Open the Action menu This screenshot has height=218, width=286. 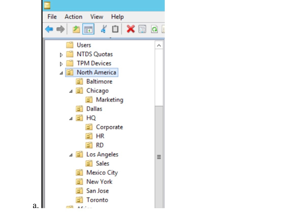[x=73, y=16]
